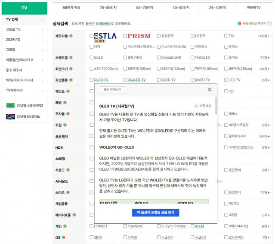Click the 사용자의 선택은?! colored icon

click(x=239, y=23)
